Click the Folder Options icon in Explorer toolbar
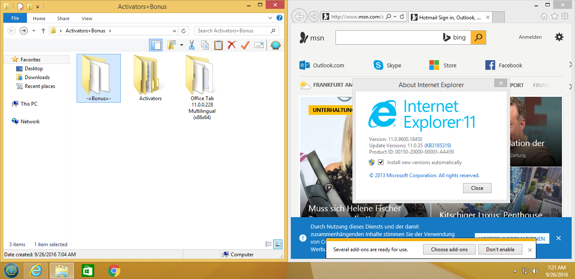 [171, 45]
